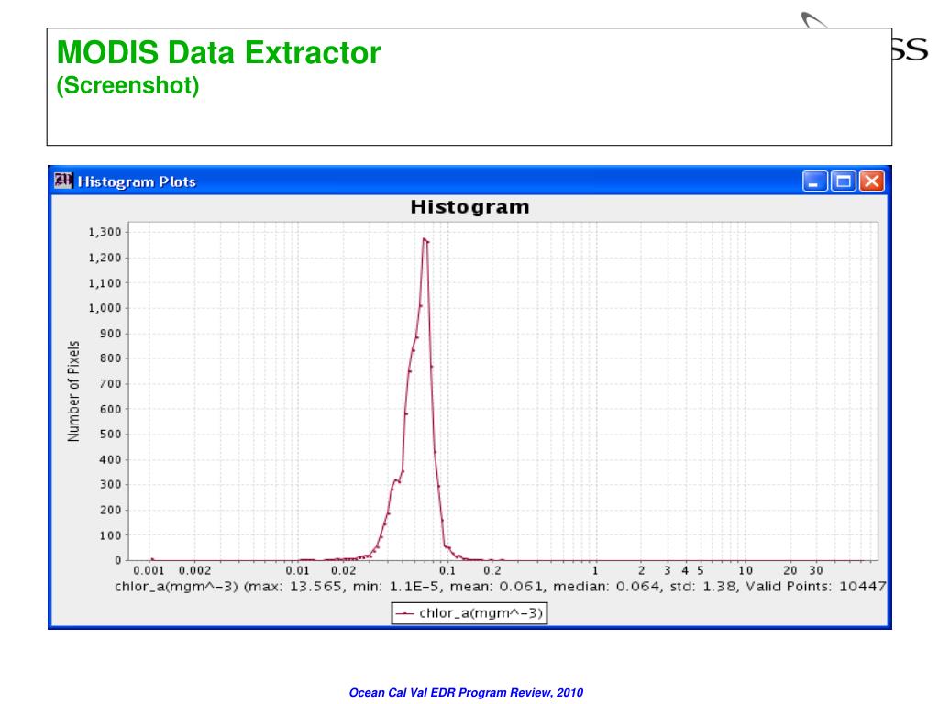Screen dimensions: 939x704
Task: Maximize the Histogram Plots window
Action: 844,181
